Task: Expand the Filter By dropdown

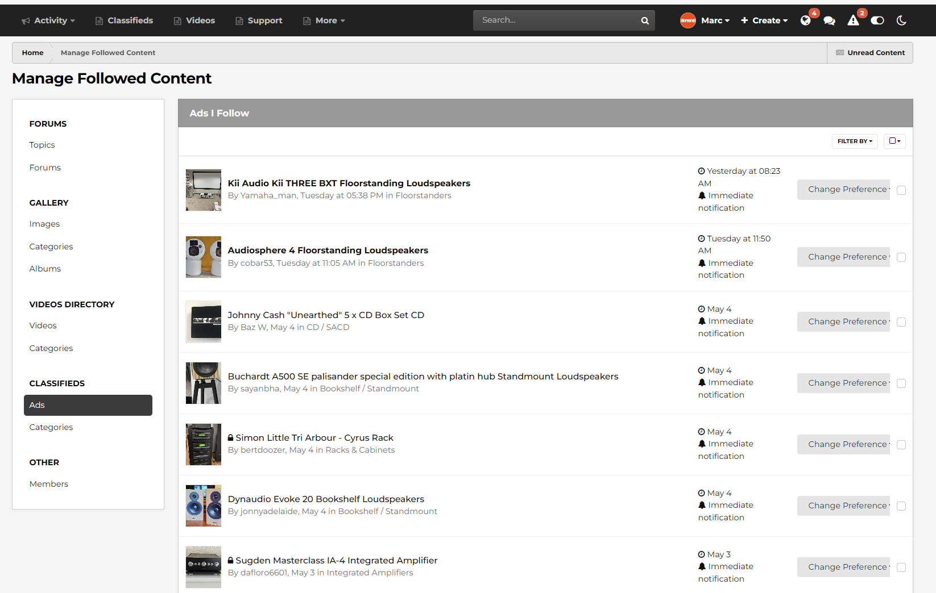Action: click(854, 141)
